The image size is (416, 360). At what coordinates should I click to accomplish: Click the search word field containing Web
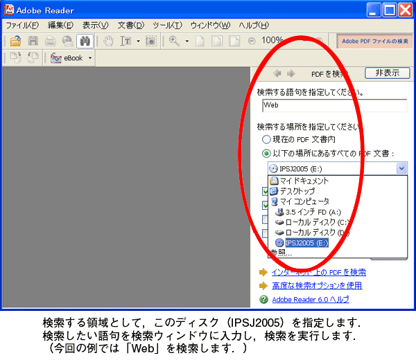click(335, 105)
